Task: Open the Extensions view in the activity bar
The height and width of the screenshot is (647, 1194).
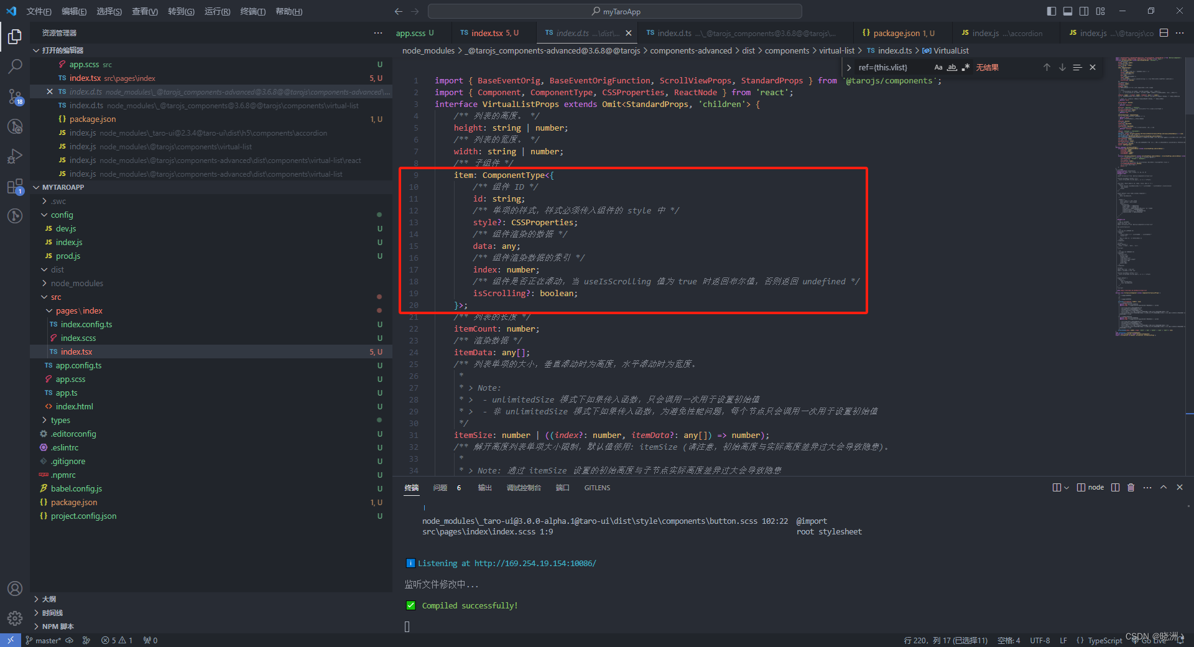Action: (x=15, y=186)
